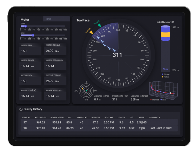Click the Rotary legend dot
The width and height of the screenshot is (194, 155).
[x=162, y=77]
